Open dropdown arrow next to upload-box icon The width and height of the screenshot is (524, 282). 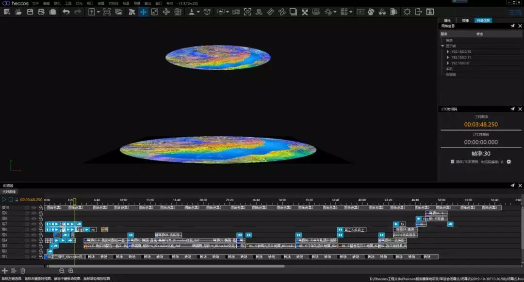(98, 12)
